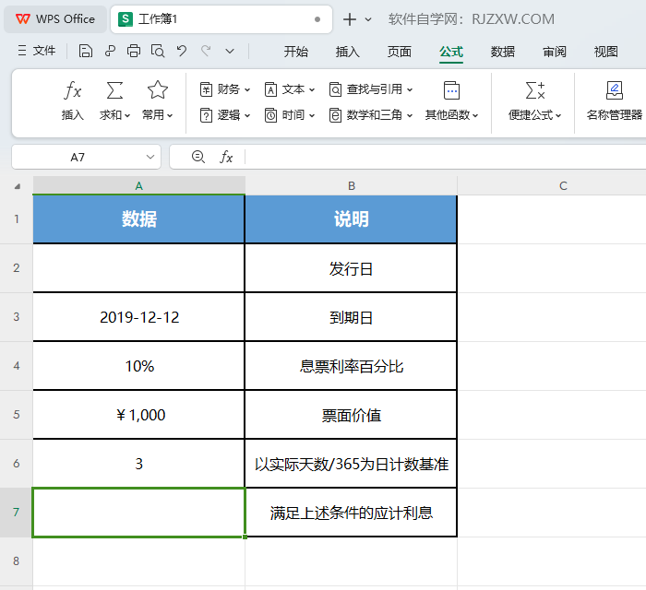Screen dimensions: 646x590
Task: Open the 数学和三角 functions dropdown
Action: click(371, 115)
